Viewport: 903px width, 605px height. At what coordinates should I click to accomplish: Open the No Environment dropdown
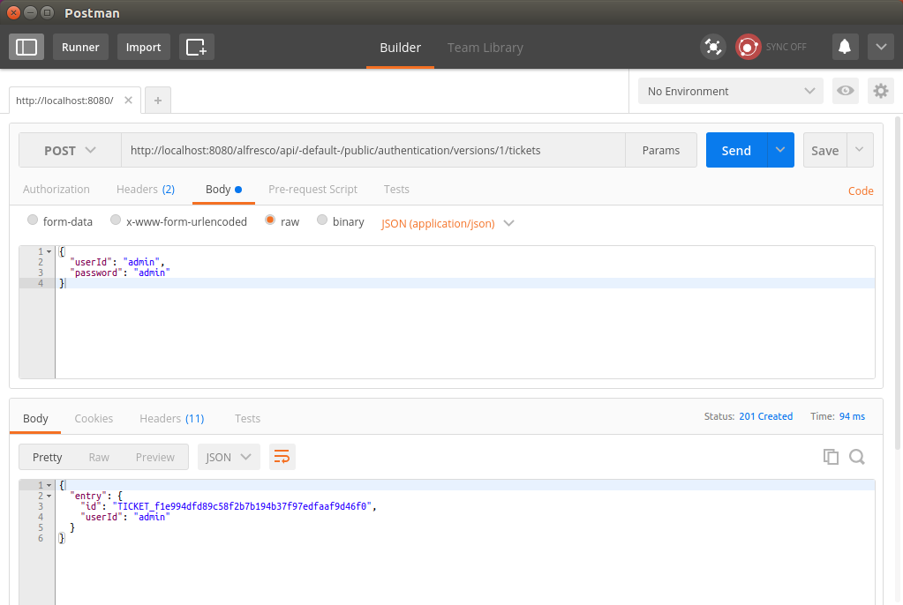click(731, 91)
